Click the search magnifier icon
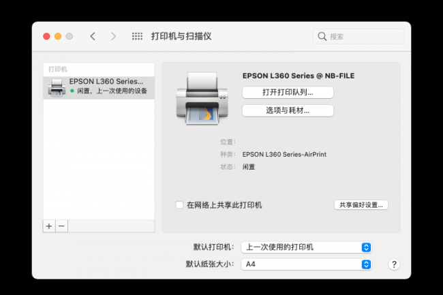Viewport: 443px width, 295px height. pyautogui.click(x=322, y=36)
